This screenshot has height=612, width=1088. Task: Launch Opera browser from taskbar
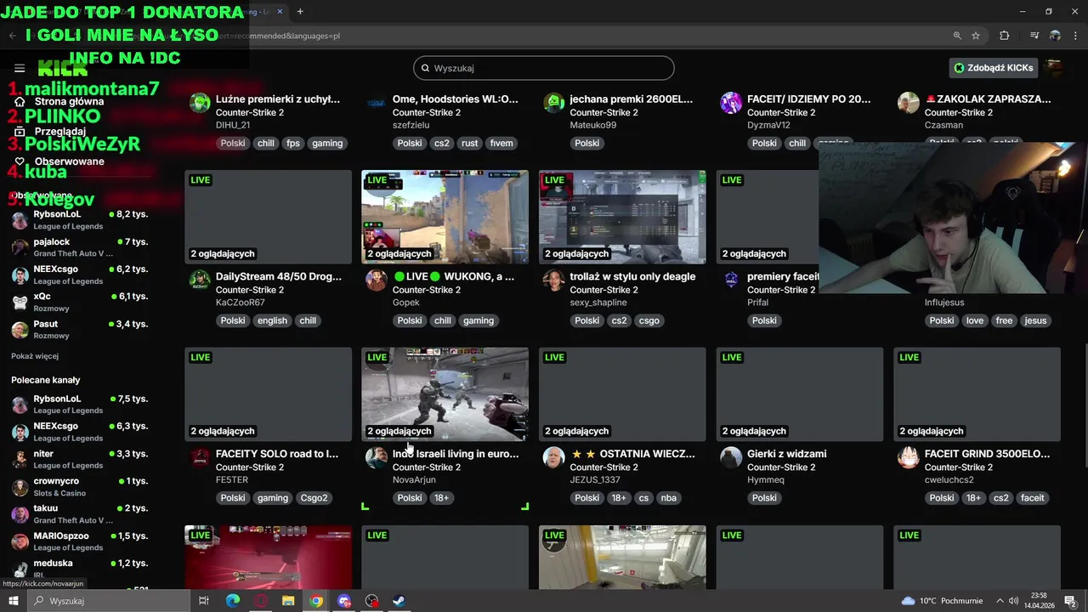point(261,601)
